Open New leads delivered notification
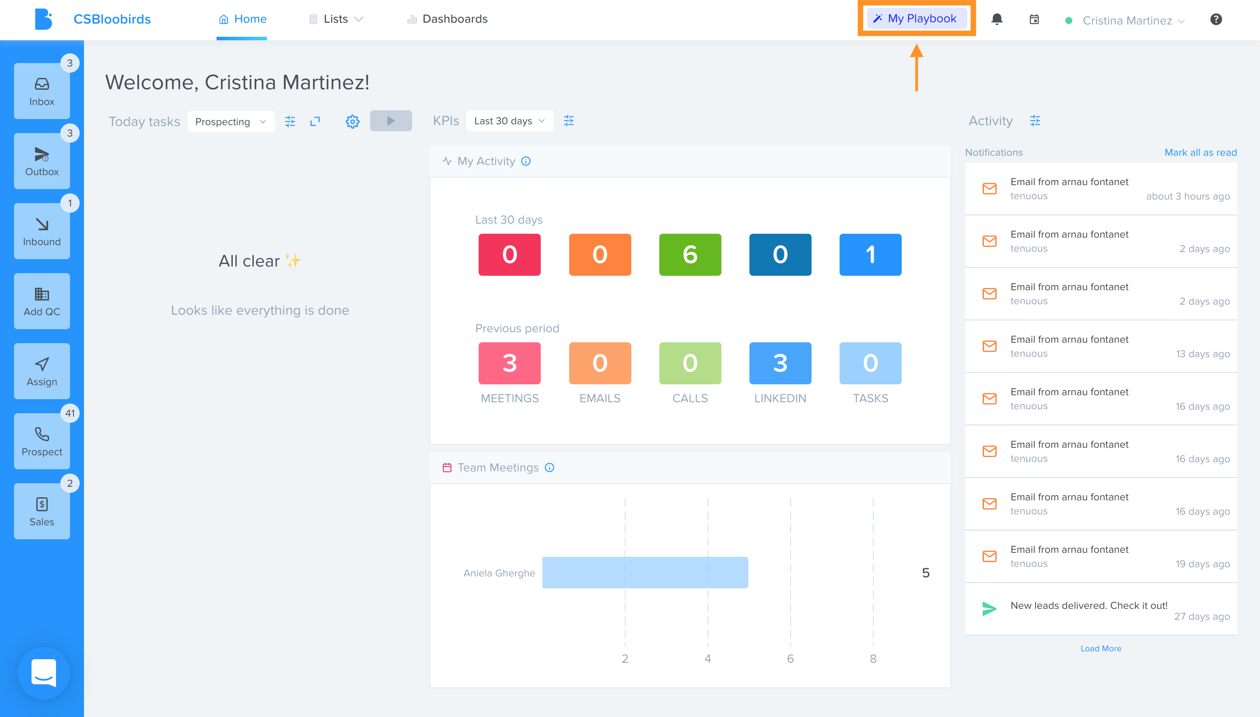The width and height of the screenshot is (1260, 717). pos(1101,609)
